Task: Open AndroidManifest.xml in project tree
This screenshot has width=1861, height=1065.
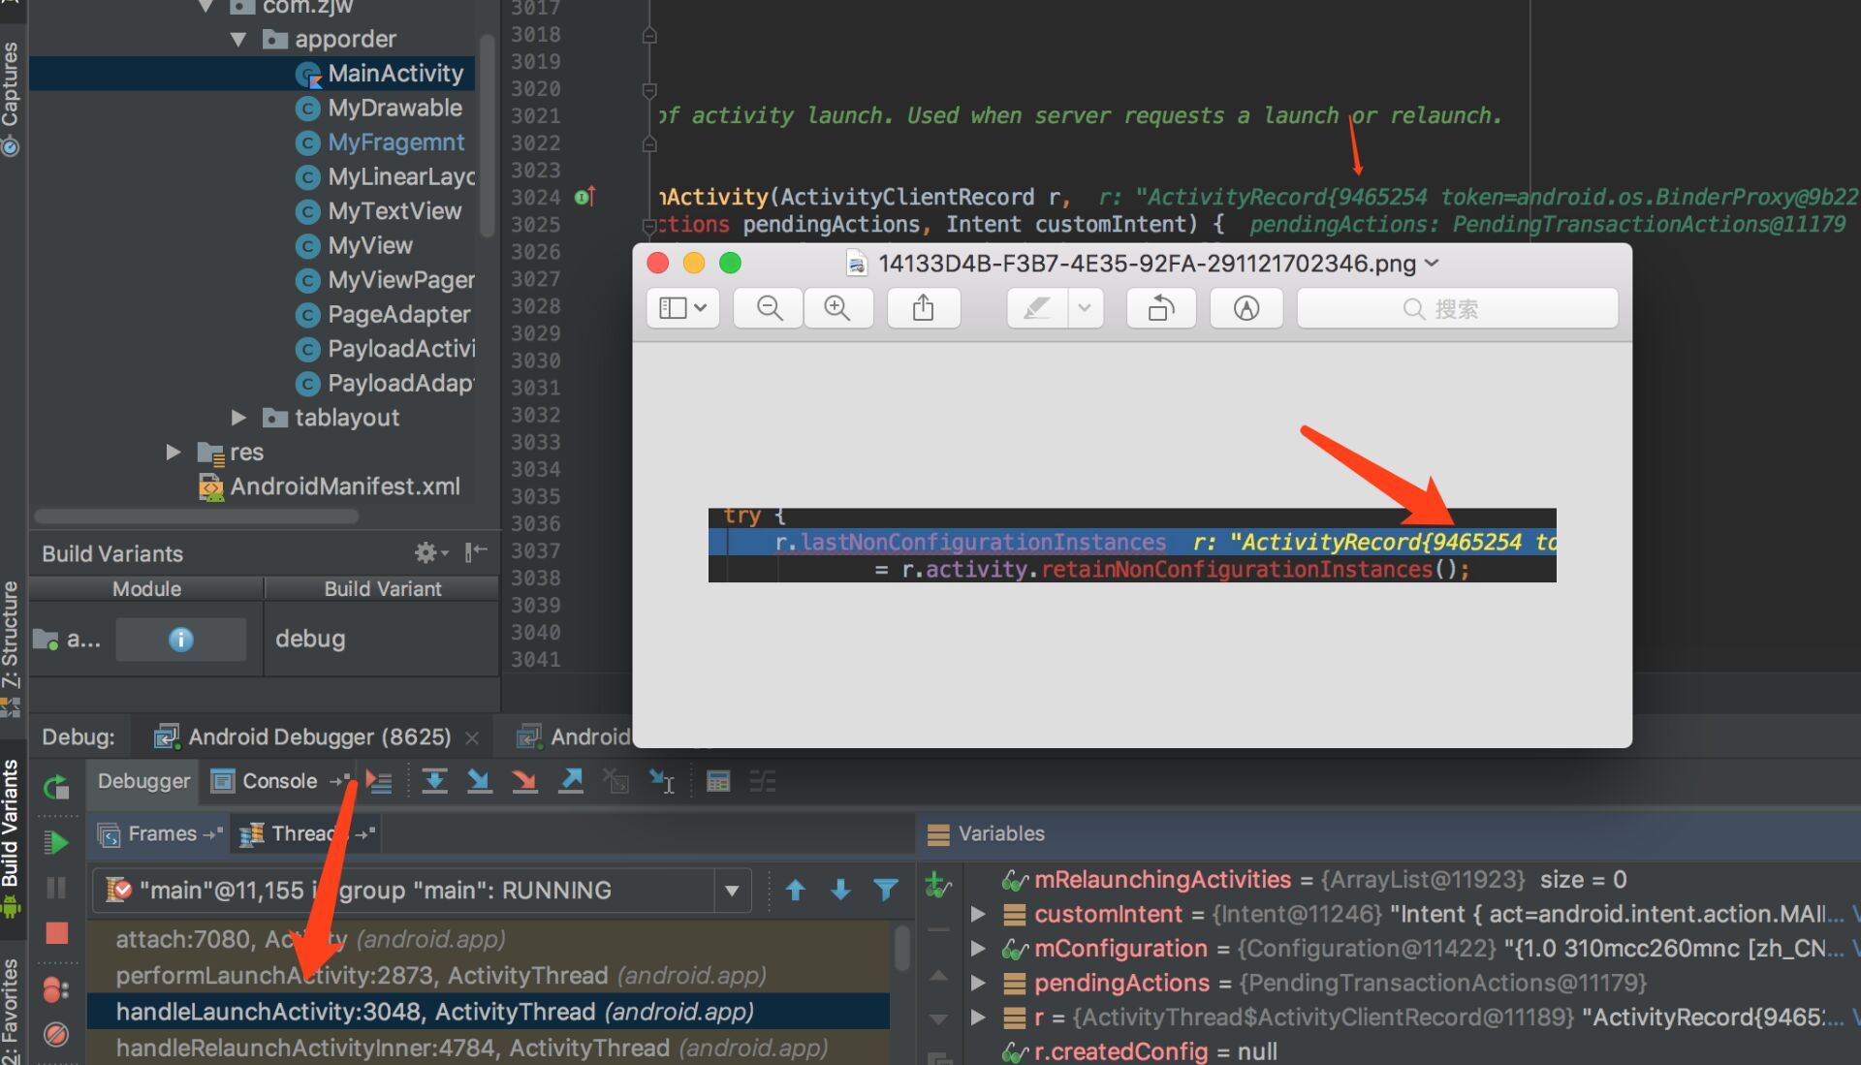Action: click(344, 486)
